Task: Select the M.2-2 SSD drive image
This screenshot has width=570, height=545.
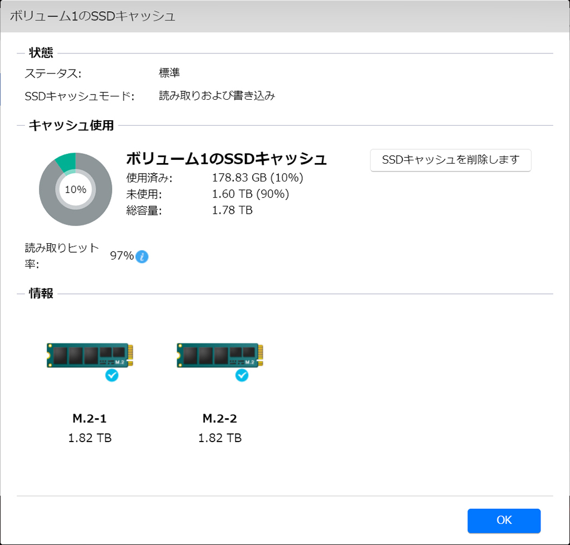Action: 220,355
